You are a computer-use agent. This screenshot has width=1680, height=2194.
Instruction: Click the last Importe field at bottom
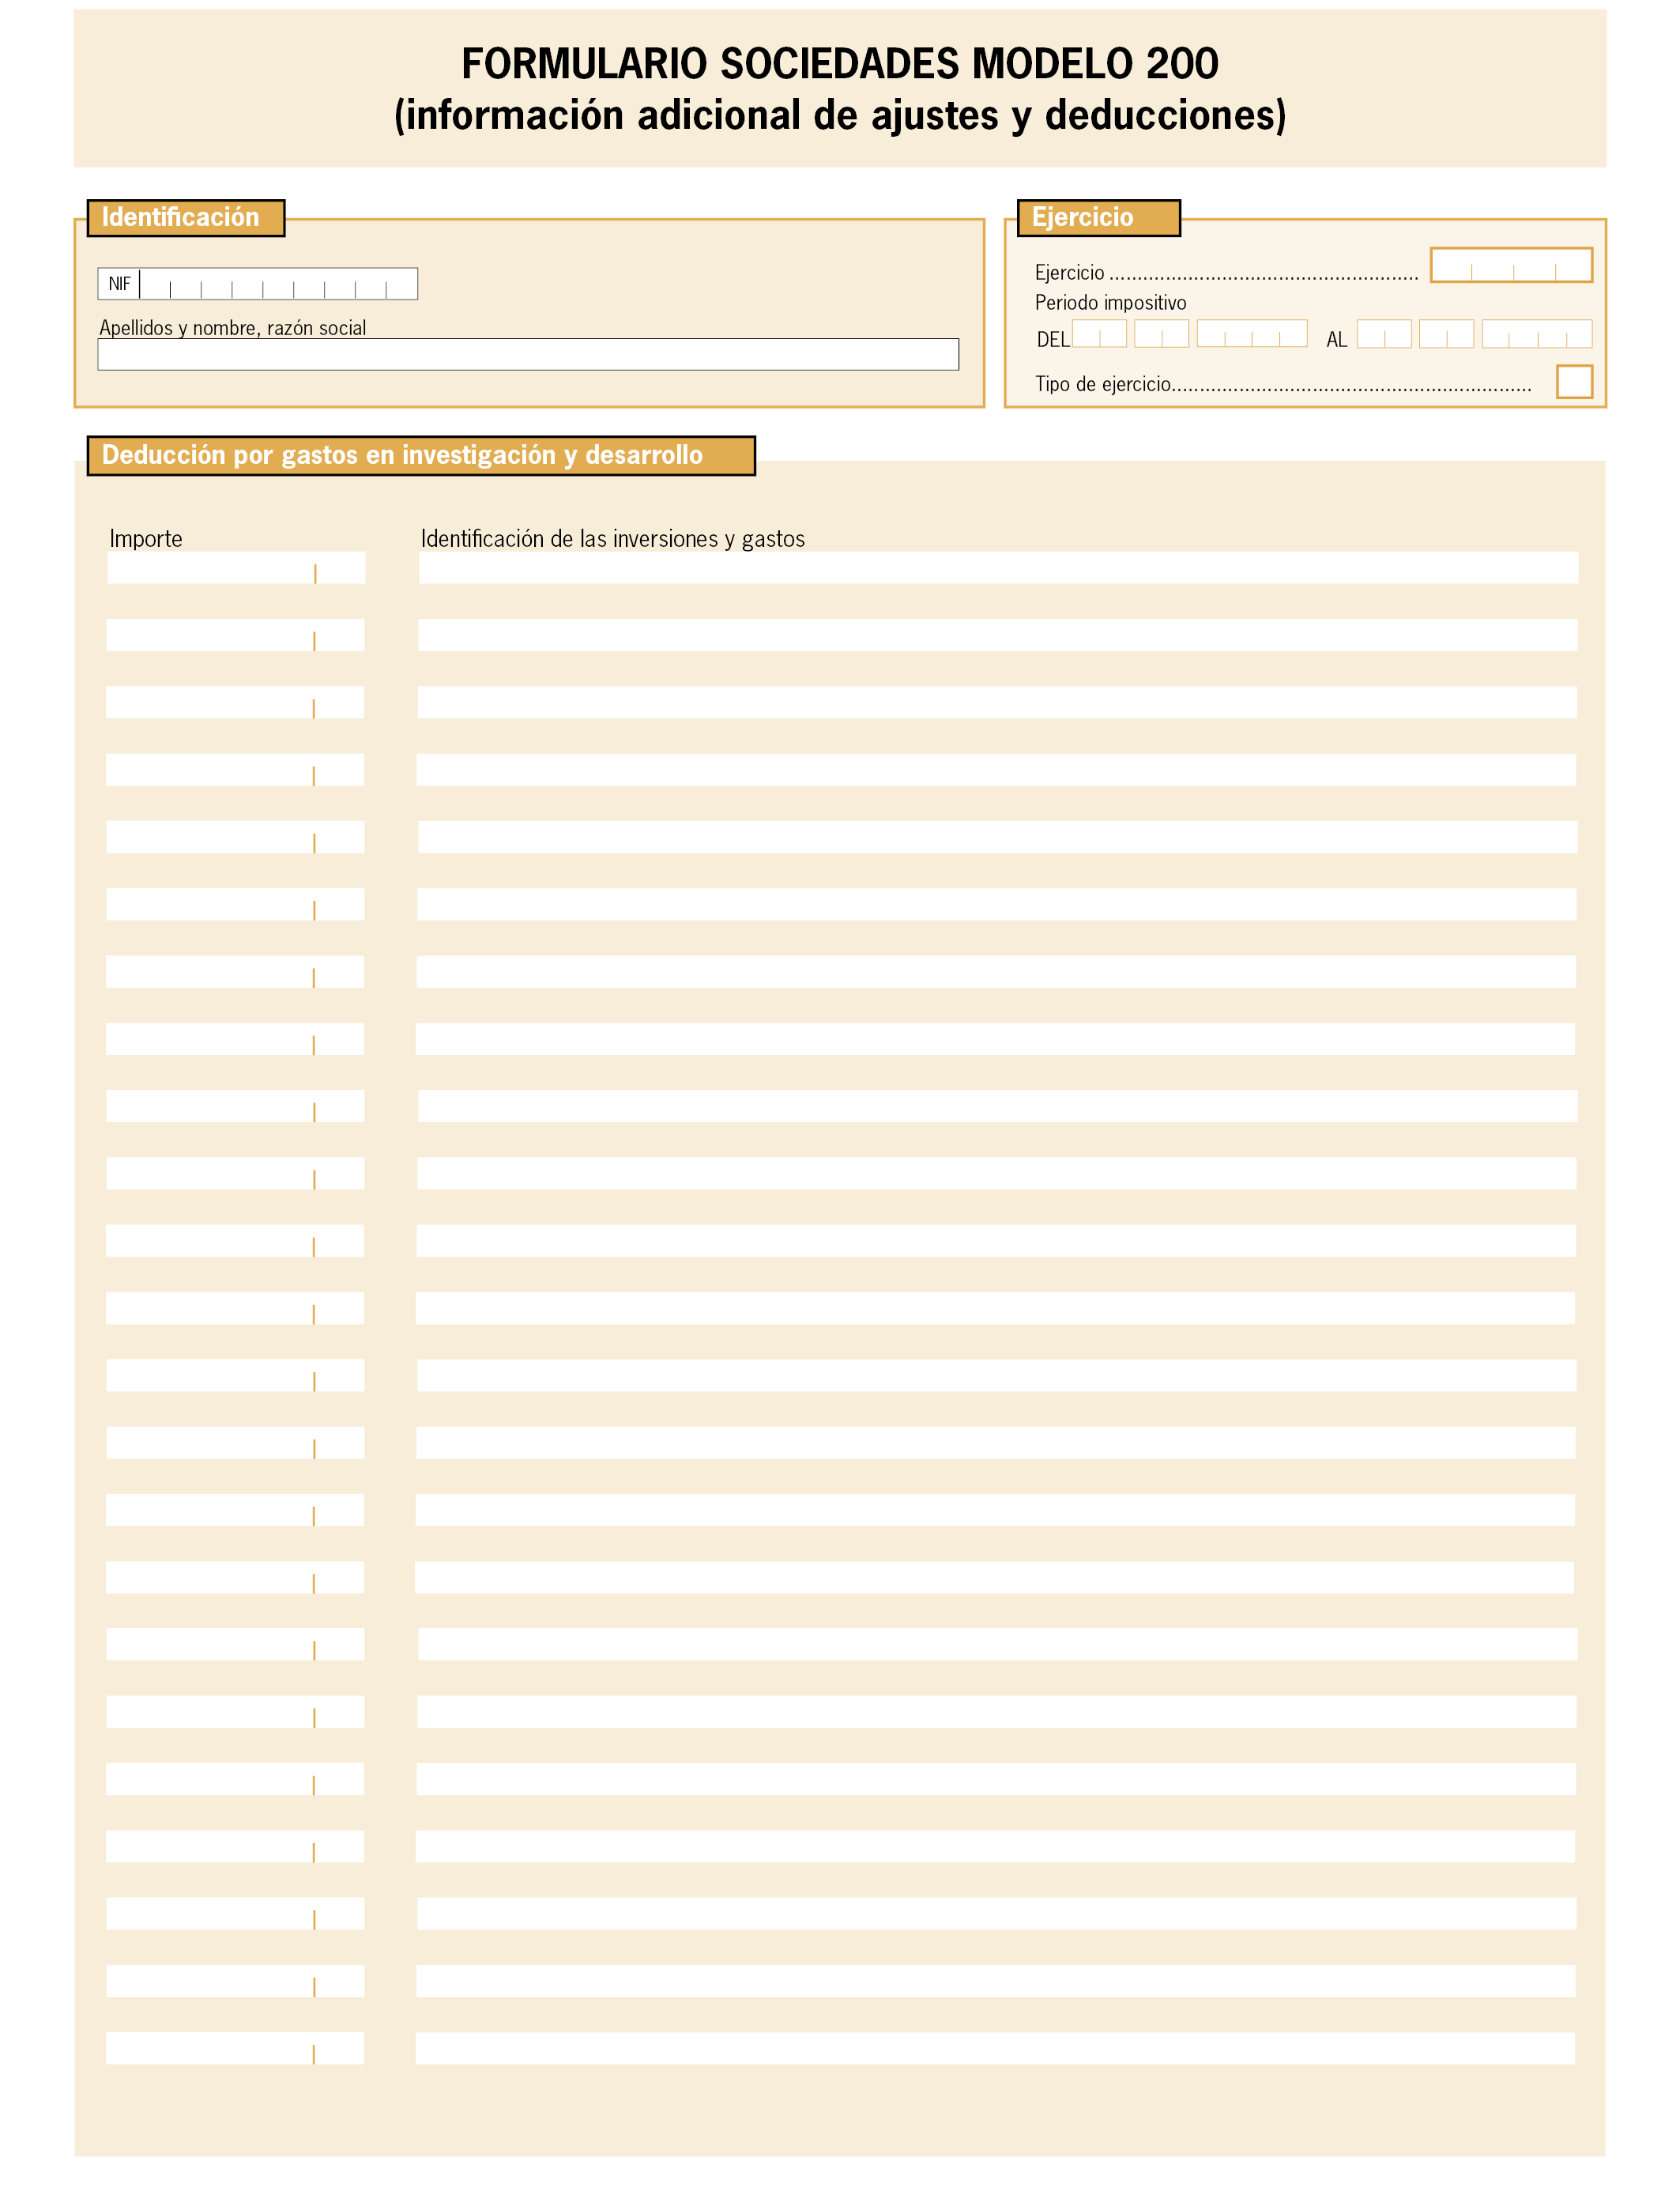(x=235, y=2048)
